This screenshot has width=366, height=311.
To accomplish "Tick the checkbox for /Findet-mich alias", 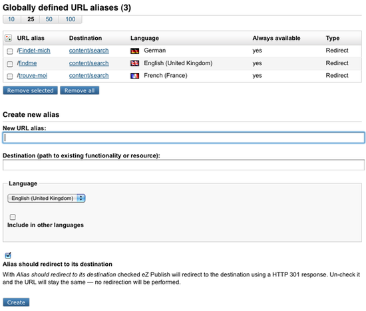I will click(10, 51).
